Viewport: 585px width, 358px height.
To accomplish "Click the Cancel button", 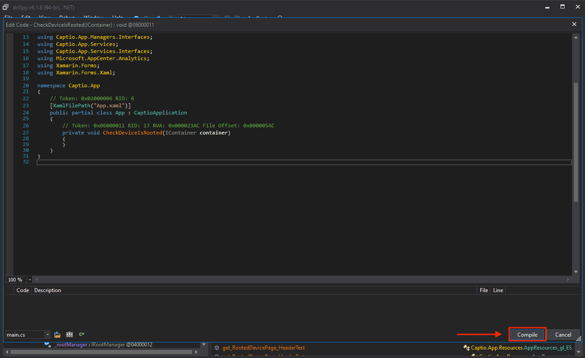I will tap(563, 335).
